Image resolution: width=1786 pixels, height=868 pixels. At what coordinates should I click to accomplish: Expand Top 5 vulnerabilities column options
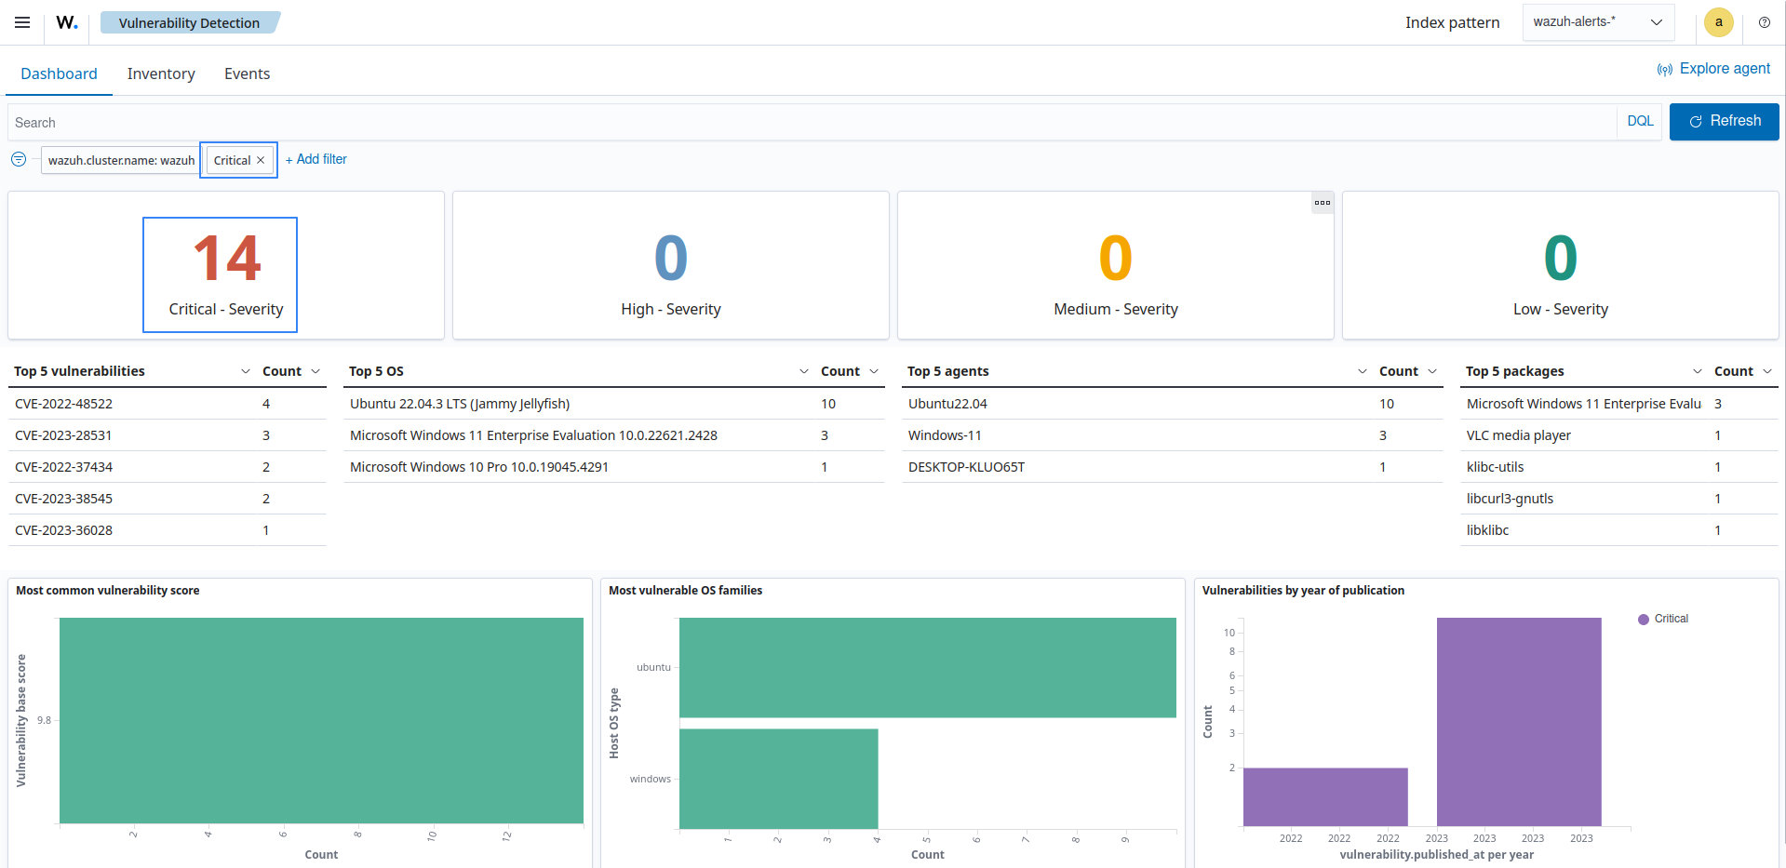[x=246, y=371]
